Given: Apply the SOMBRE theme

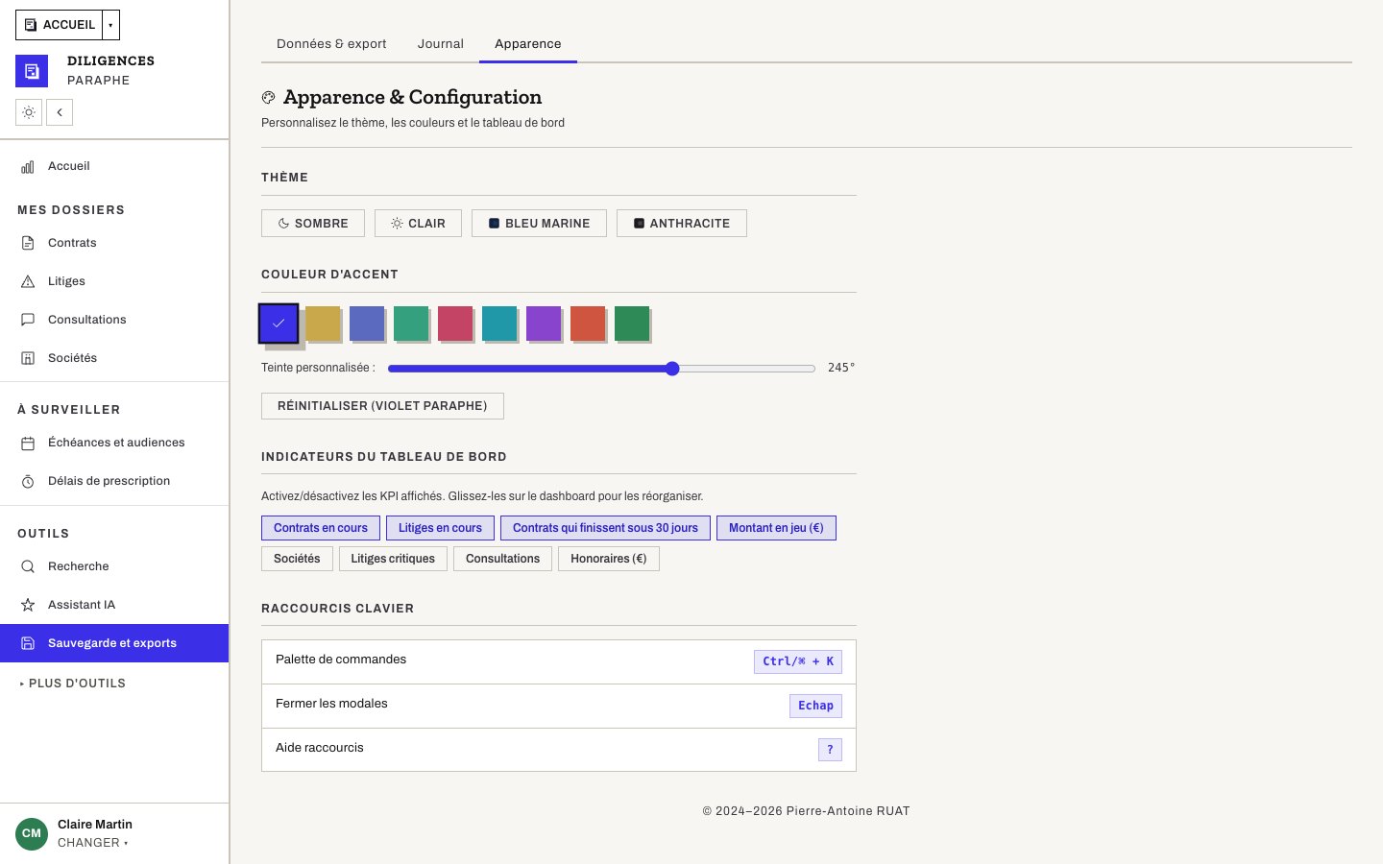Looking at the screenshot, I should [313, 224].
